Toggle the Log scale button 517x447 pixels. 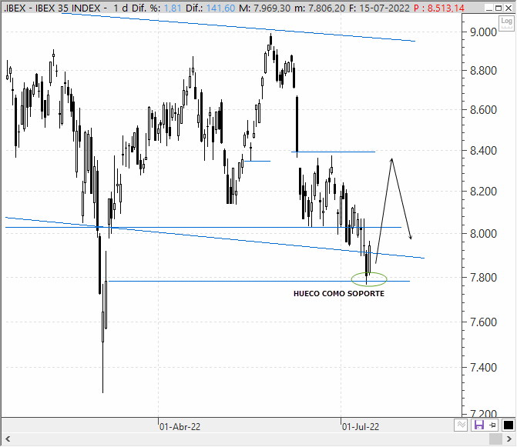(506, 23)
